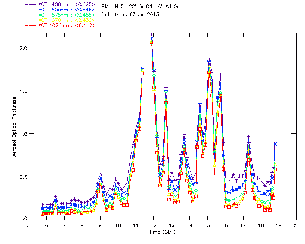Click the x-axis label 9

(100, 225)
